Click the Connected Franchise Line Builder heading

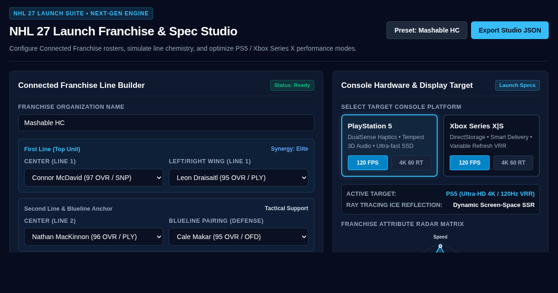(x=81, y=85)
